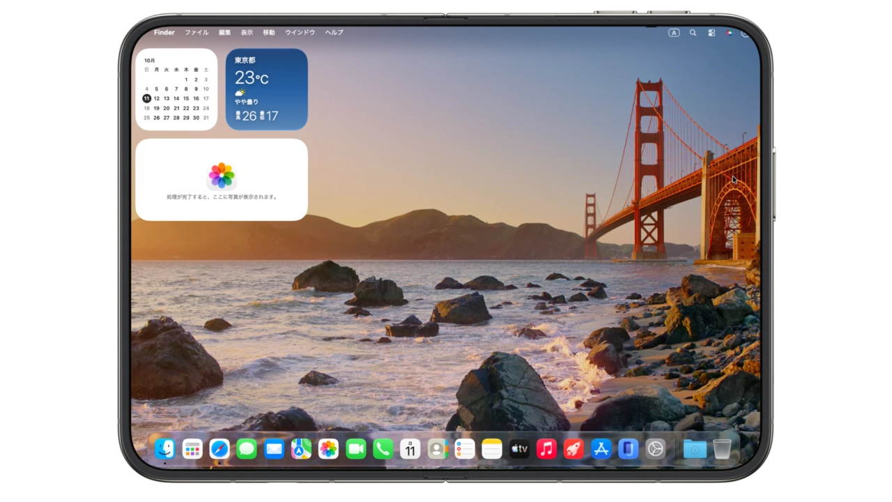Open the ウインドウ menu
Viewport: 892px width, 502px height.
(x=300, y=33)
